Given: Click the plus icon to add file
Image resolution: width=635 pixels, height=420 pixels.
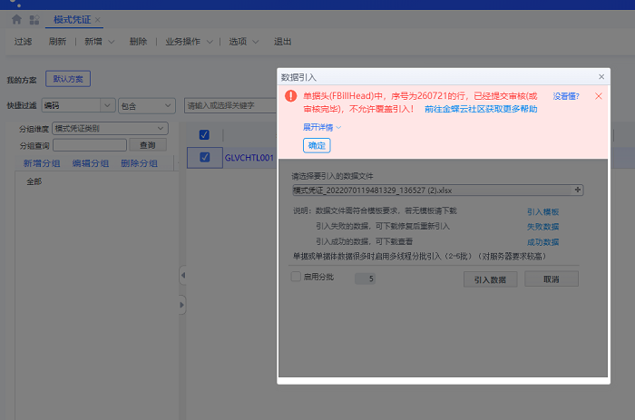Looking at the screenshot, I should pos(578,190).
